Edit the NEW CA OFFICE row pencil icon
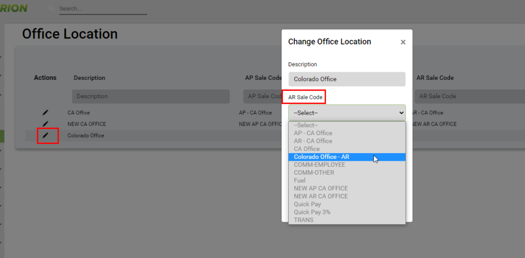This screenshot has height=258, width=525. pyautogui.click(x=45, y=124)
